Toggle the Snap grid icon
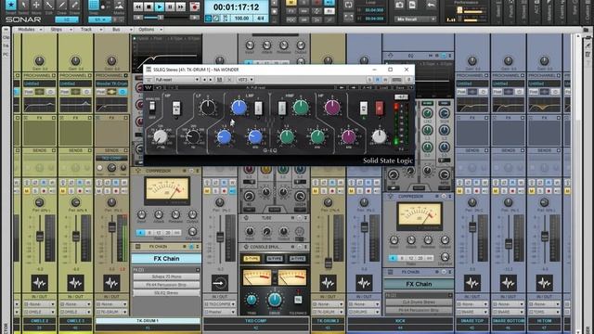This screenshot has width=594, height=334. click(x=93, y=6)
